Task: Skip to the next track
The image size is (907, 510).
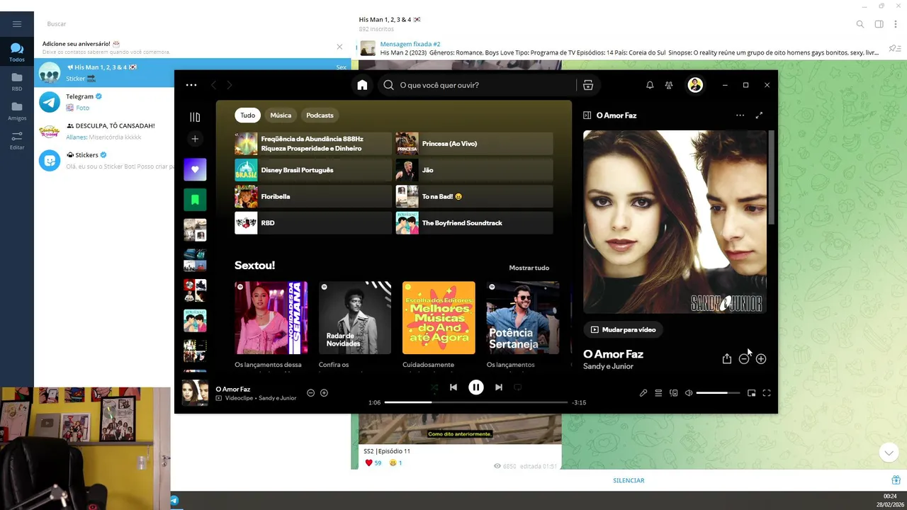Action: point(499,387)
